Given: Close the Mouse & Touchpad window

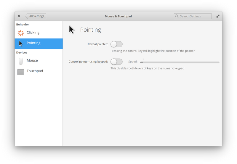Looking at the screenshot, I should tap(19, 16).
